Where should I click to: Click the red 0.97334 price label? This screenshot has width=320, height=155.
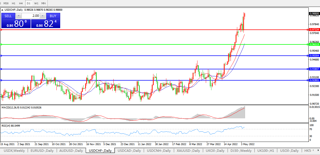click(314, 30)
